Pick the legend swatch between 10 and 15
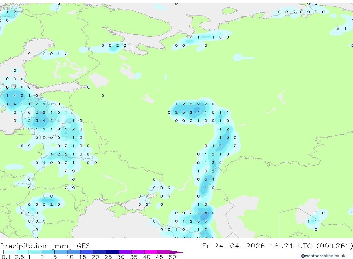This screenshot has width=353, height=259. pos(74,252)
